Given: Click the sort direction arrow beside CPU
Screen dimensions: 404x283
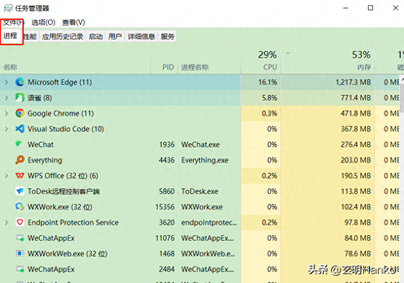Looking at the screenshot, I should (x=288, y=53).
